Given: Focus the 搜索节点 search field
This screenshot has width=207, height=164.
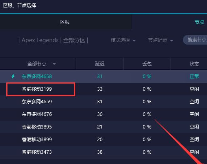Looking at the screenshot, I should point(195,40).
